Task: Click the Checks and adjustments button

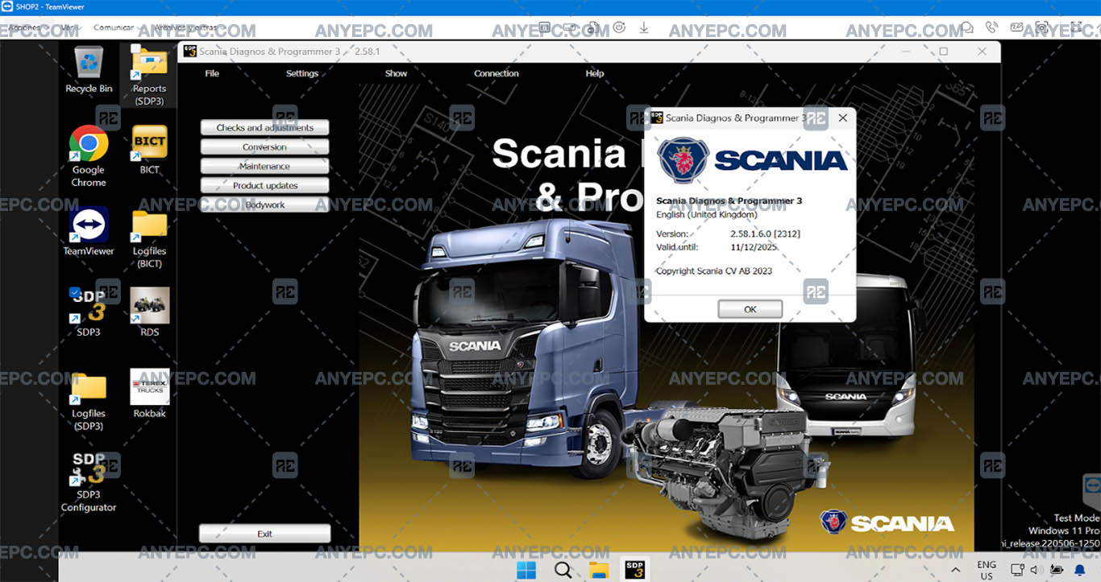Action: [x=264, y=127]
